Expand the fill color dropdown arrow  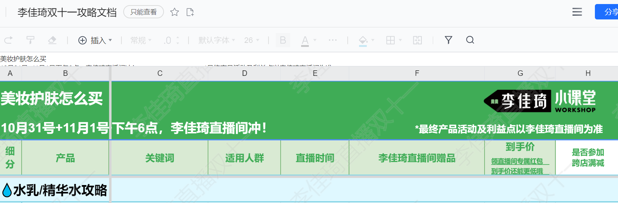373,40
